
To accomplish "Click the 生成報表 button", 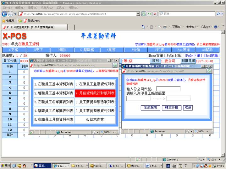I will point(150,108).
